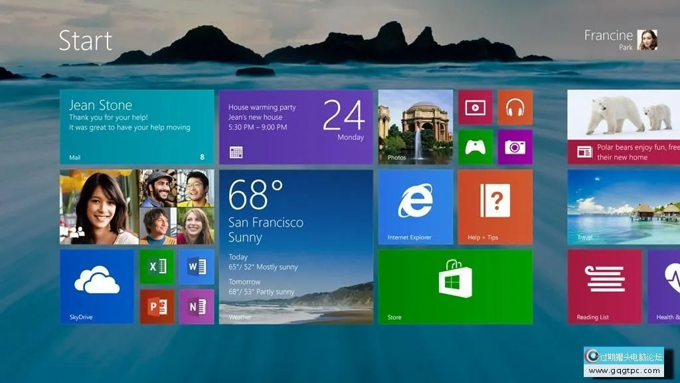The width and height of the screenshot is (680, 383).
Task: Open the PowerPoint tile
Action: pos(157,307)
